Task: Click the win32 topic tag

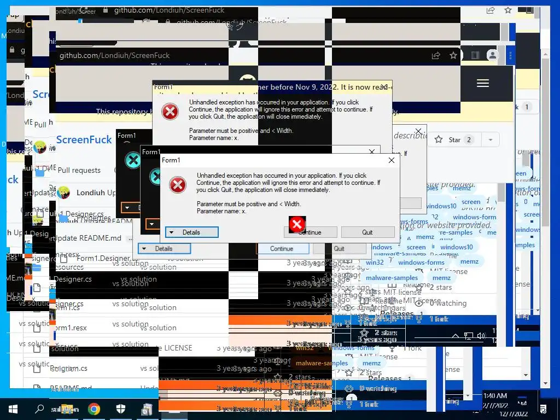Action: coord(374,262)
